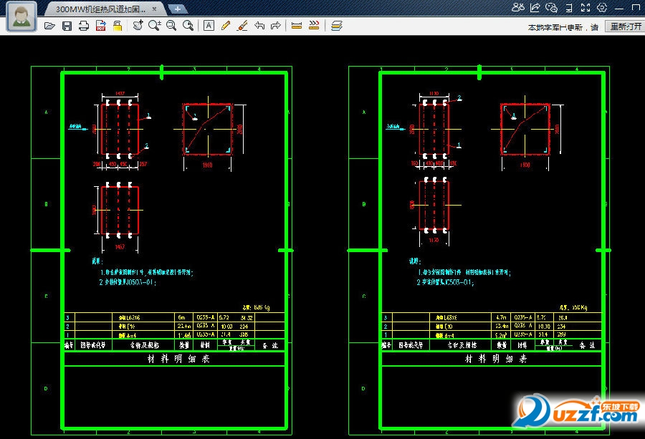Save drawing with the floppy disk icon
The image size is (645, 439).
coord(67,26)
